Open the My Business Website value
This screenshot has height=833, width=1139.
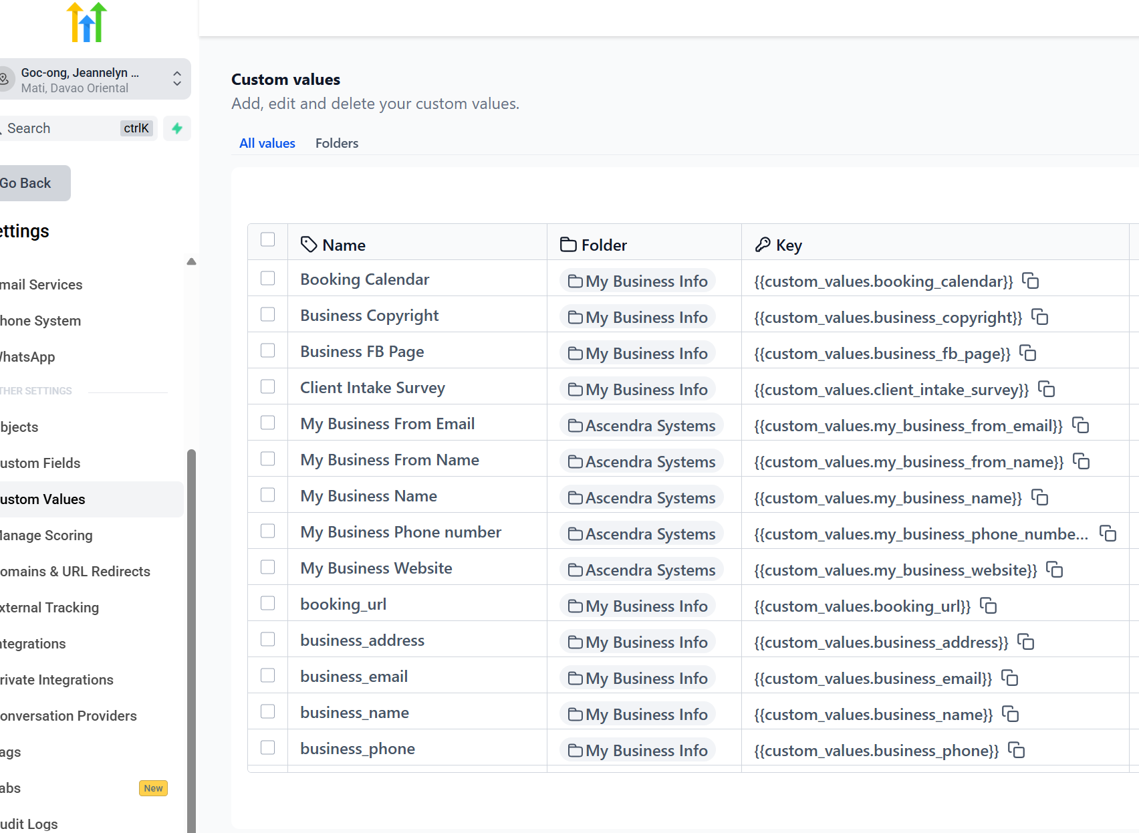[376, 568]
